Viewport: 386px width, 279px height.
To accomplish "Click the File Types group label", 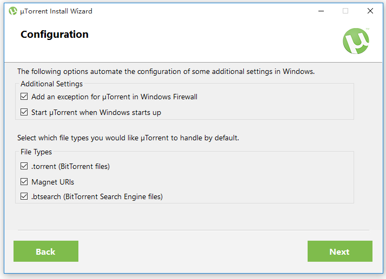I will pos(36,152).
